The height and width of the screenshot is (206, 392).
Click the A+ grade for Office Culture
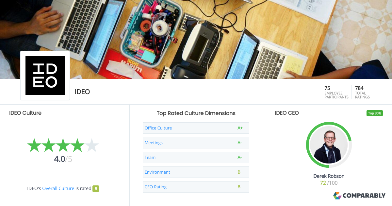[x=240, y=128]
